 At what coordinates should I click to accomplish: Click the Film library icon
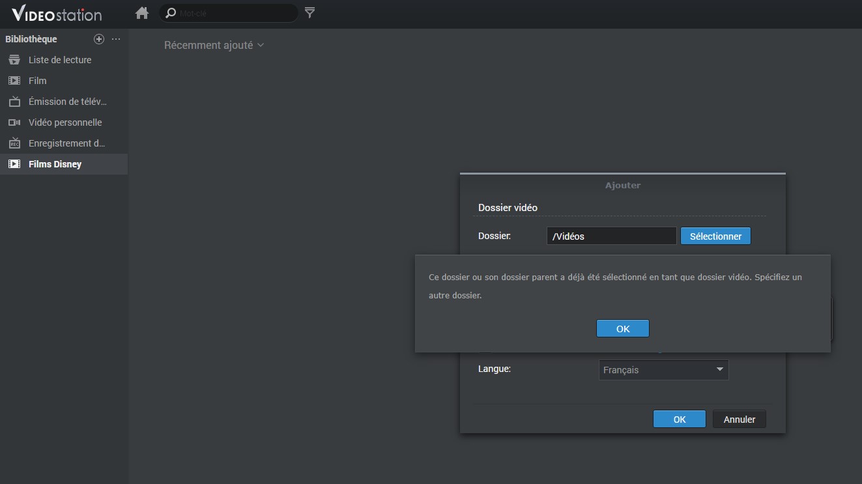click(x=14, y=81)
